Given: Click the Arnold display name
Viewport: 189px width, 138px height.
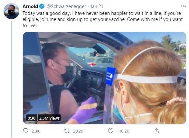Looking at the screenshot, I should pos(30,6).
